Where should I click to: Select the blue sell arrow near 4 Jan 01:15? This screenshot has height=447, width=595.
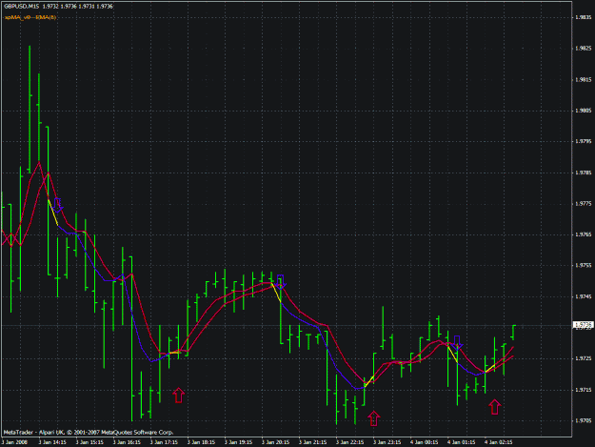point(457,343)
